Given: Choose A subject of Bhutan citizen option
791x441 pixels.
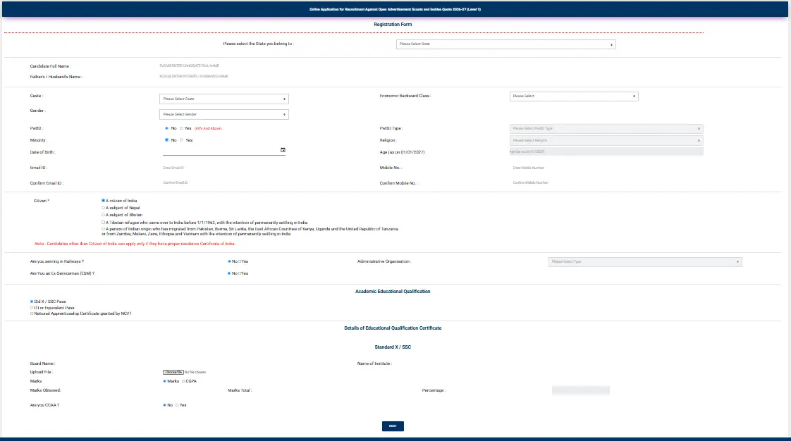Looking at the screenshot, I should click(x=104, y=215).
